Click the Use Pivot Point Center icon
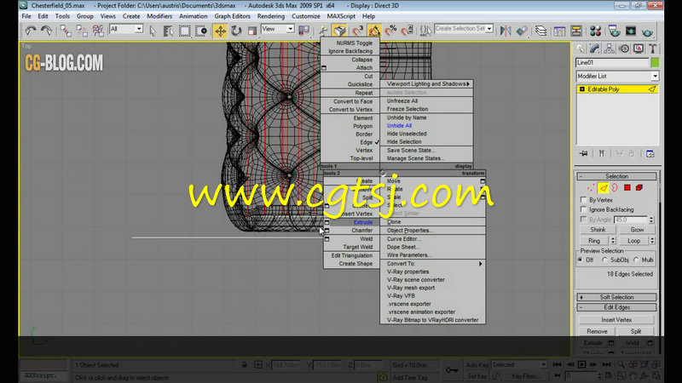This screenshot has width=682, height=383. (304, 31)
